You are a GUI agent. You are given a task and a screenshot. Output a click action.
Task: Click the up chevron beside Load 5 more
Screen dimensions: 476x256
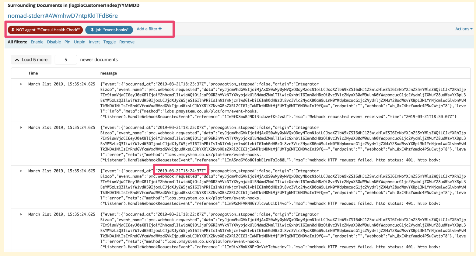(x=17, y=60)
